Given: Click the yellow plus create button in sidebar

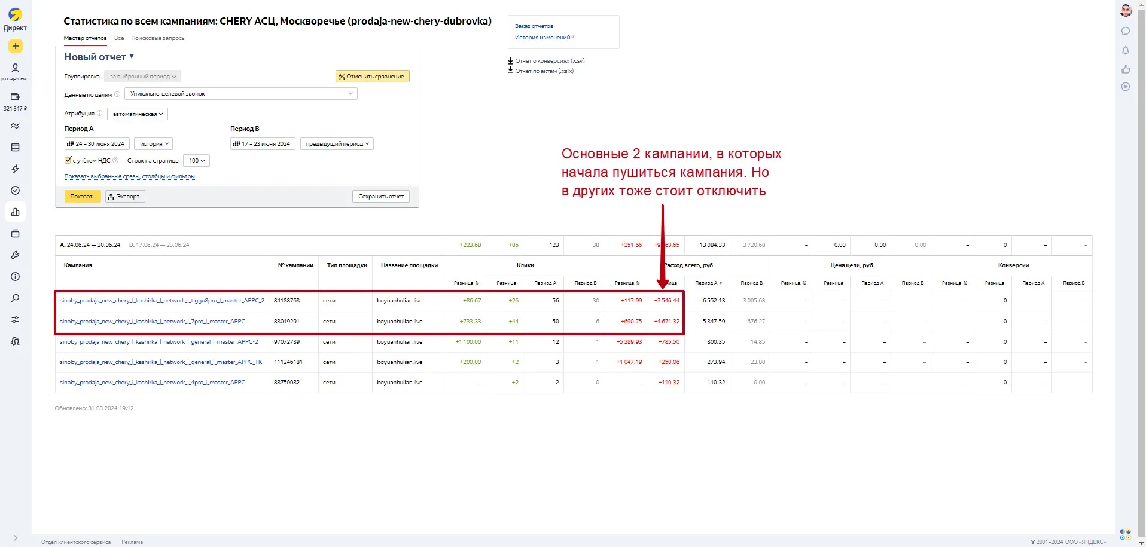Looking at the screenshot, I should 16,46.
